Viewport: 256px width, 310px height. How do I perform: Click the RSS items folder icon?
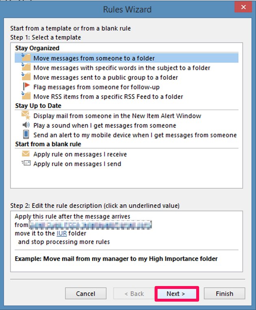[x=26, y=96]
